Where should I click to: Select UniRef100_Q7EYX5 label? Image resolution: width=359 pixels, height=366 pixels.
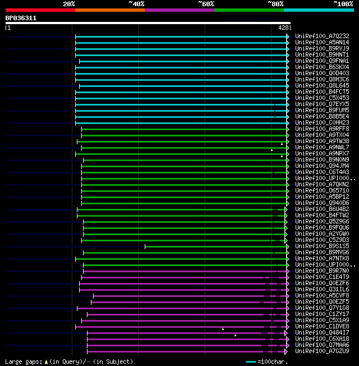point(322,104)
